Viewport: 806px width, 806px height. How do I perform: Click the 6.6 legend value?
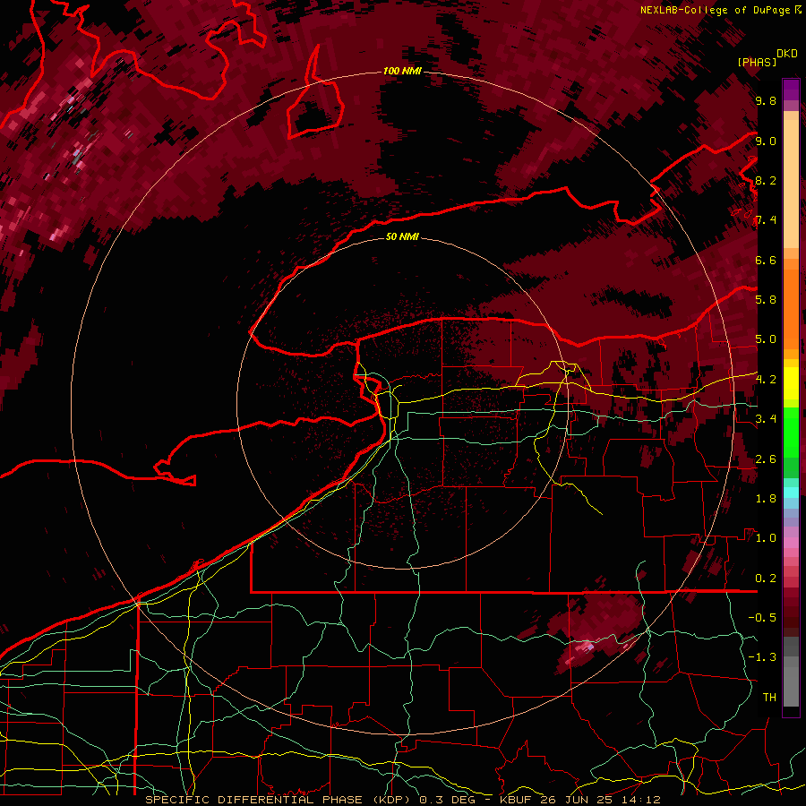tap(766, 260)
